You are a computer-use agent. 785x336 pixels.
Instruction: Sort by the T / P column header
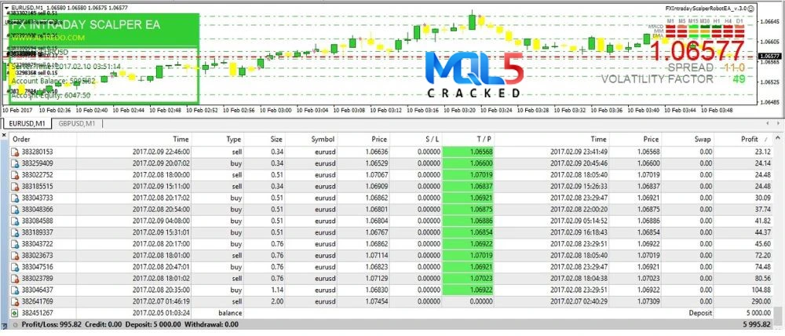(468, 139)
